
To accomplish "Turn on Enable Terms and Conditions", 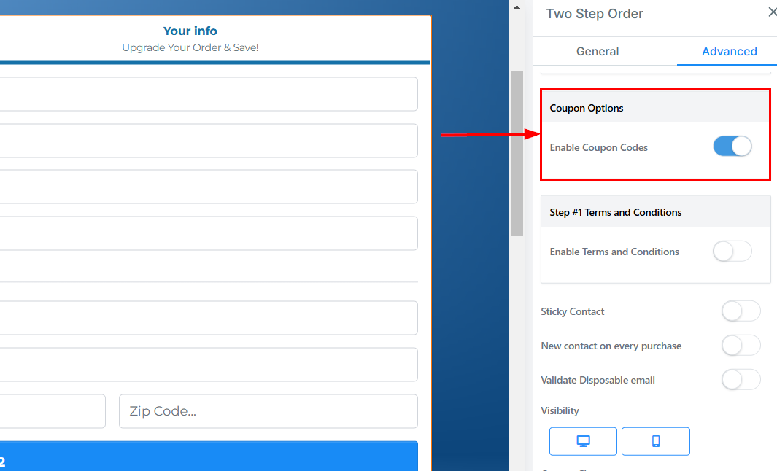I will 732,252.
